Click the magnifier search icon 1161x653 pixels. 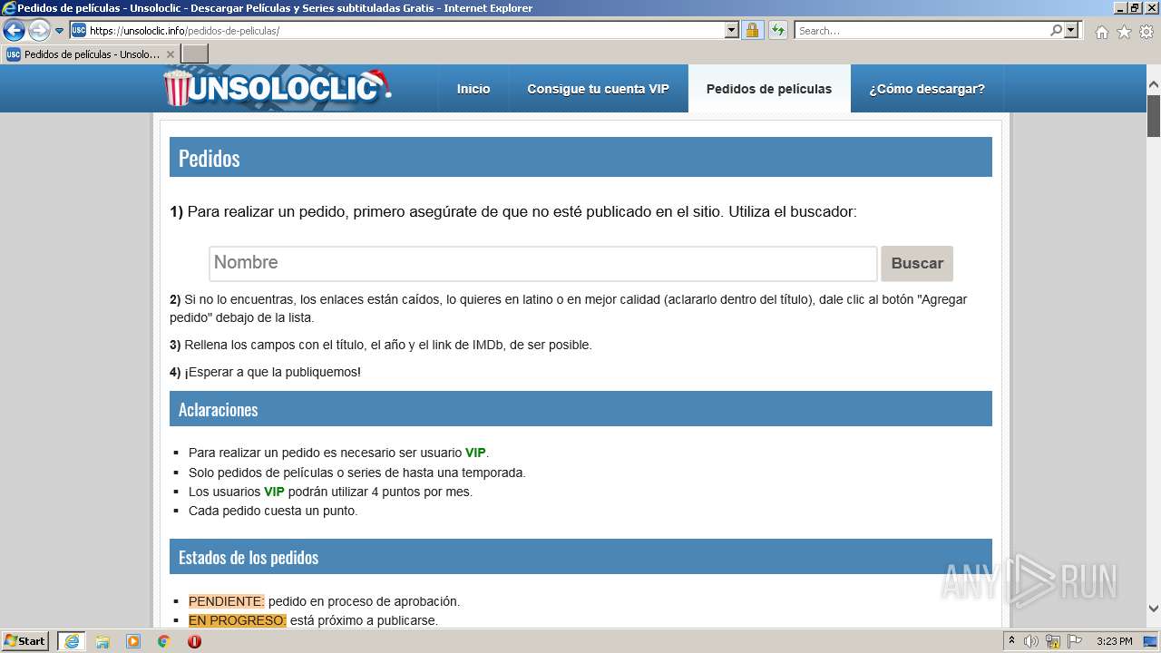(1056, 31)
